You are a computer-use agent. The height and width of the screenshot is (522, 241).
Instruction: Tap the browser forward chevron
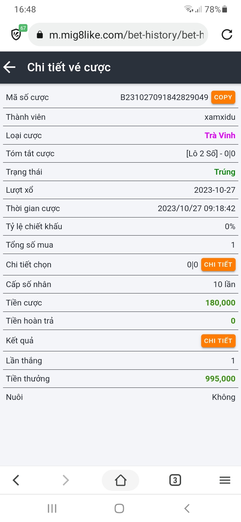pyautogui.click(x=66, y=481)
